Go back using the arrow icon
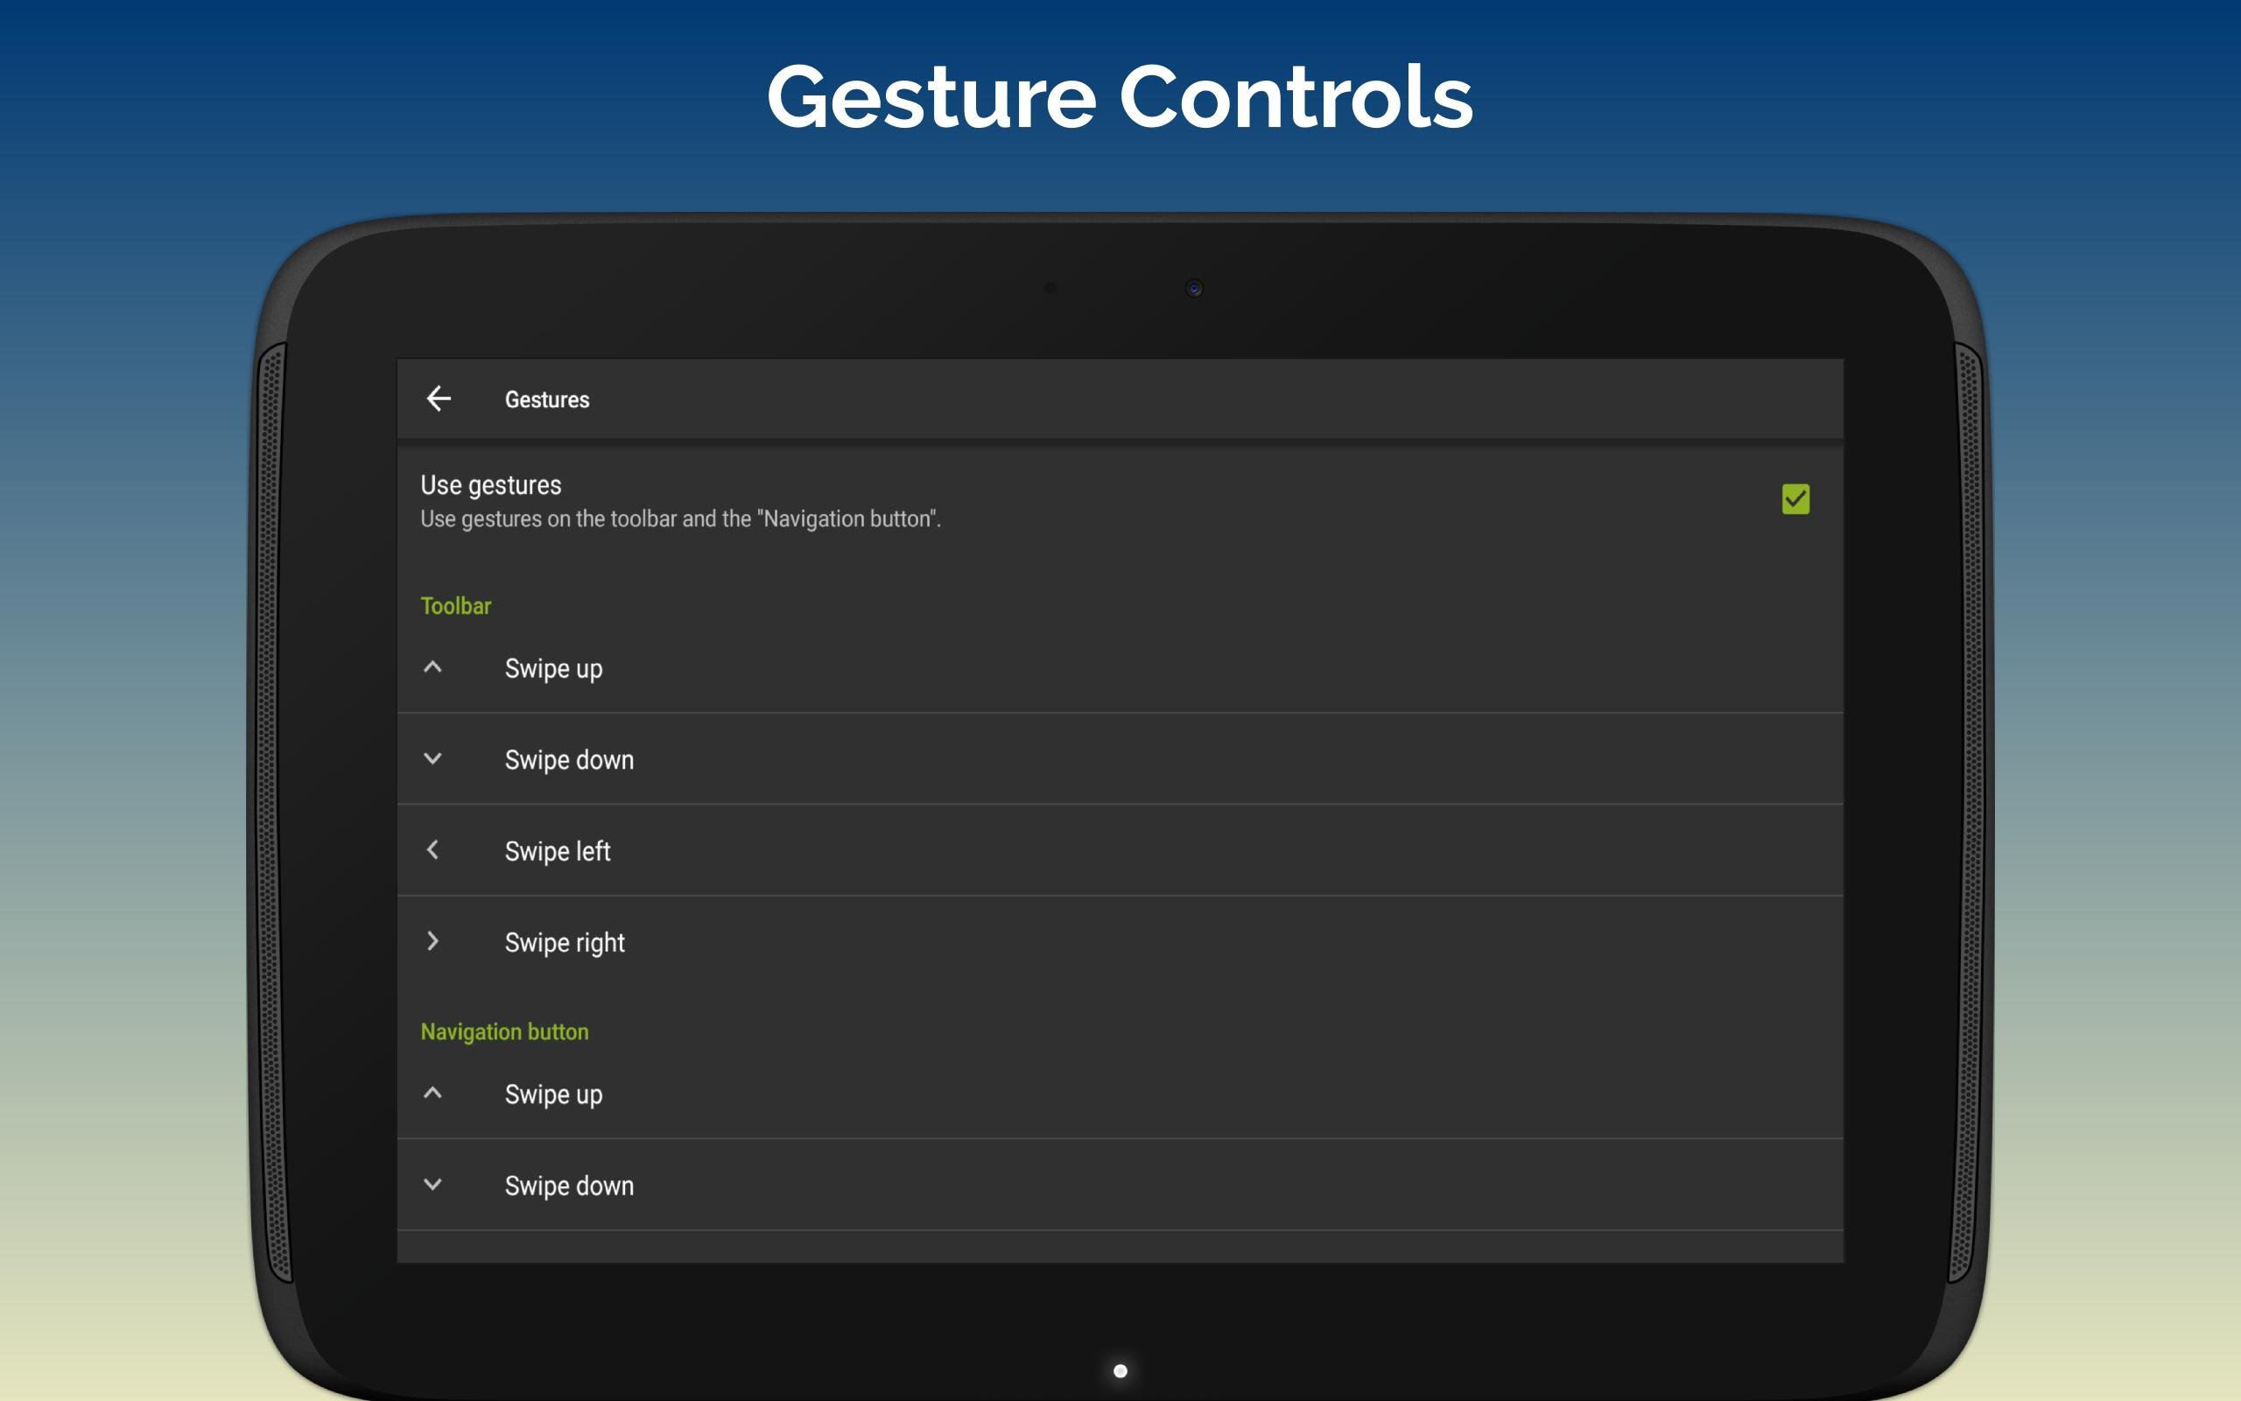The height and width of the screenshot is (1401, 2241). coord(438,398)
